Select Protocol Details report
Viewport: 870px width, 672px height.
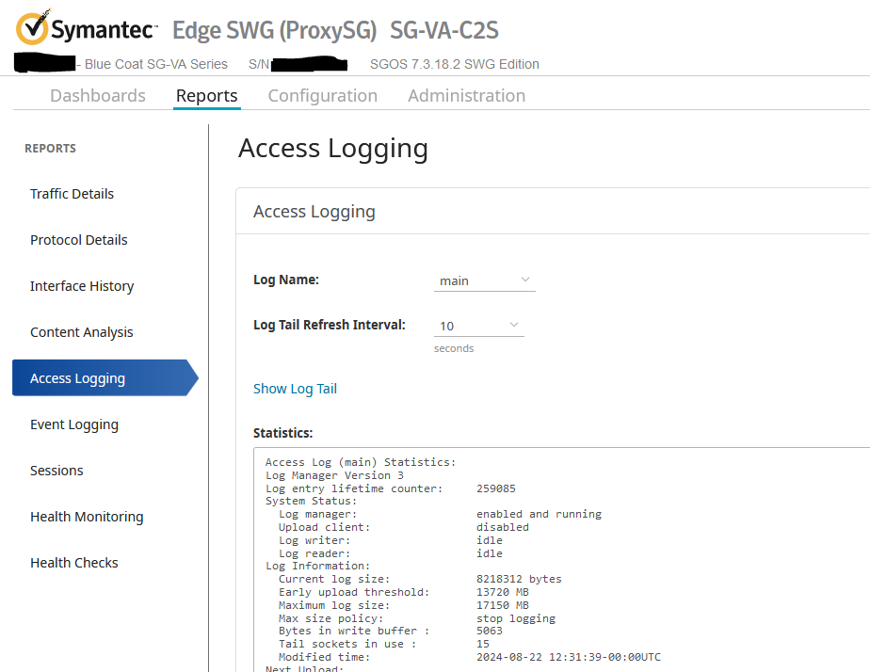pyautogui.click(x=78, y=240)
